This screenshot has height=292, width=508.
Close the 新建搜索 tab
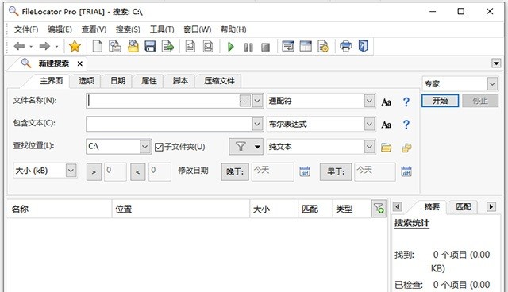click(x=79, y=63)
